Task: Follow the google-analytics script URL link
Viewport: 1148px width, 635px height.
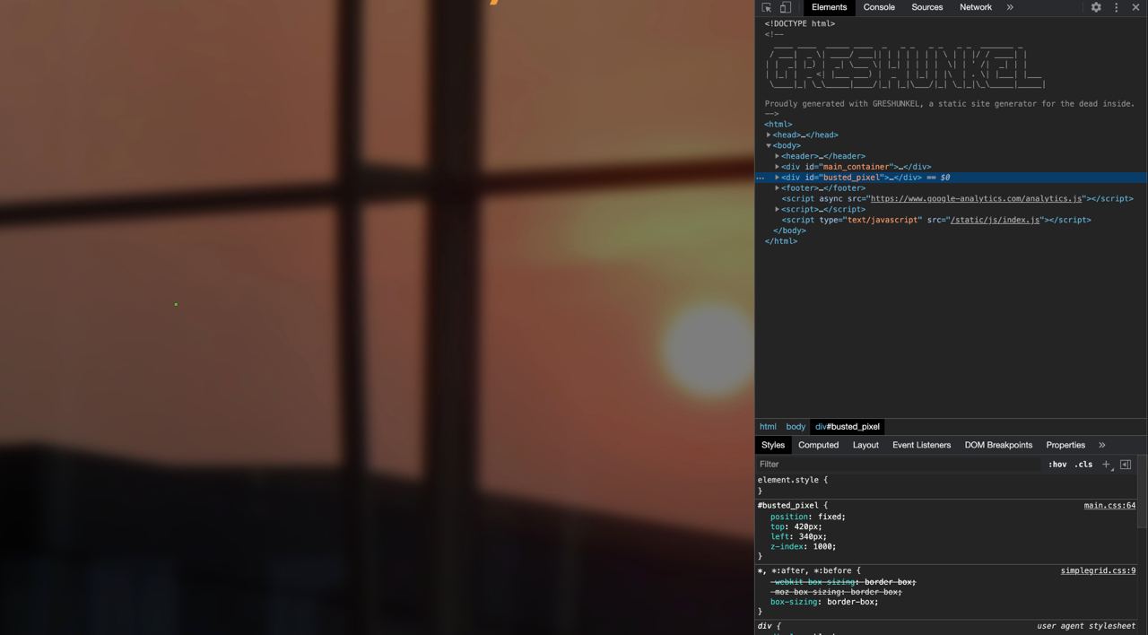Action: tap(976, 199)
